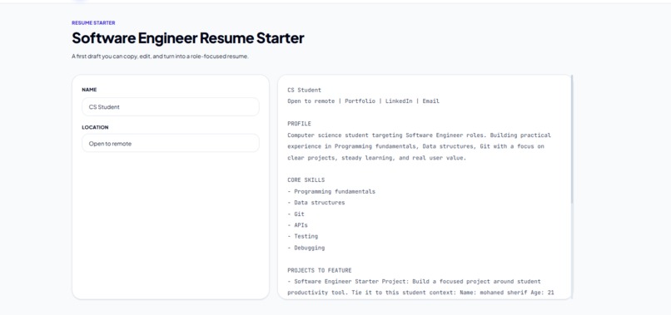Click the Location field showing Open to remote
Viewport: 671px width, 315px height.
coord(171,144)
